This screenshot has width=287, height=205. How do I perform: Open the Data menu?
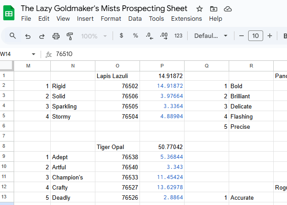(135, 19)
